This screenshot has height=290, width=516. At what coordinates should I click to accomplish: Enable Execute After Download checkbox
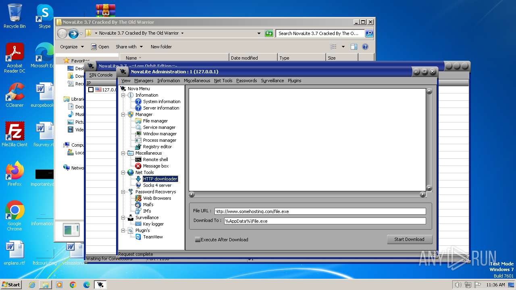[x=198, y=239]
